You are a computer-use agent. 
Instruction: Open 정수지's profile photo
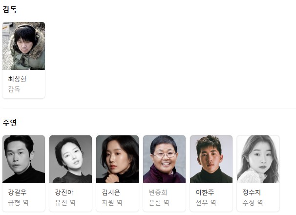pyautogui.click(x=258, y=159)
